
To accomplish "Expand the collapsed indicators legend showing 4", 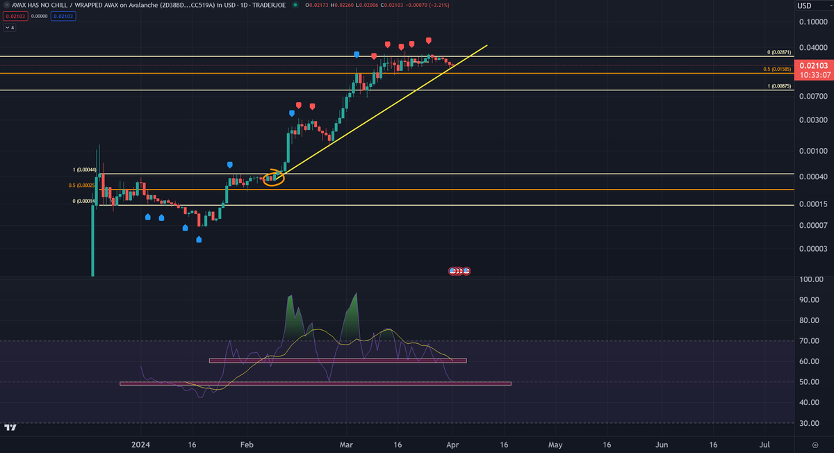I will tap(10, 28).
